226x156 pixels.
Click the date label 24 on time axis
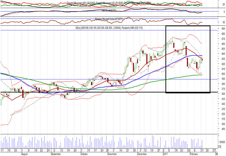(x=102, y=150)
